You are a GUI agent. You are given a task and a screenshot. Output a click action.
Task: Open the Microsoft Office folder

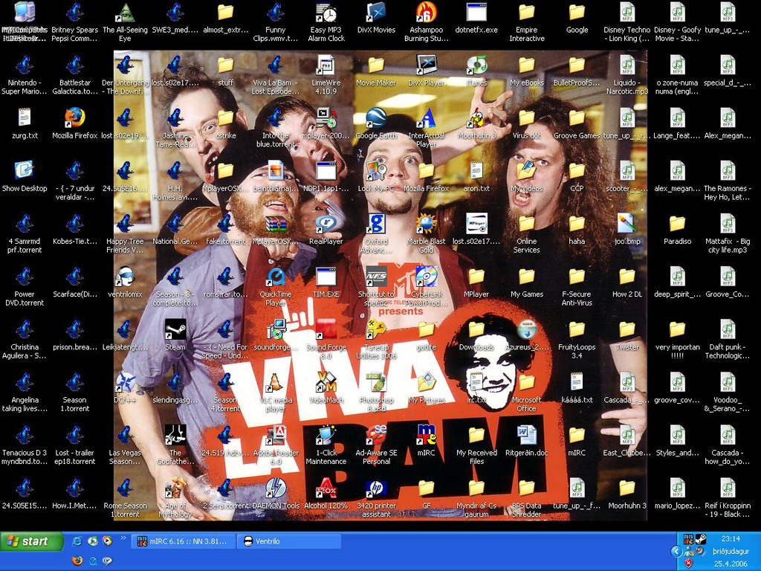tap(527, 393)
